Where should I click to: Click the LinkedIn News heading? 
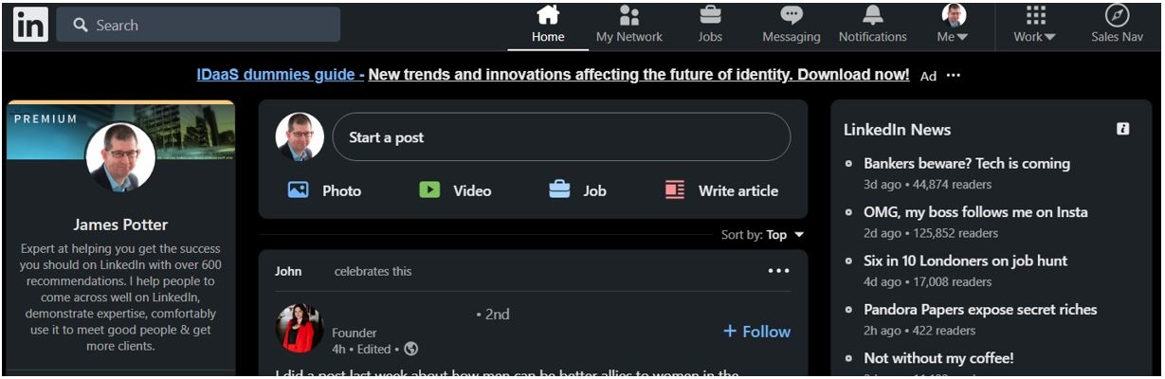[x=897, y=129]
